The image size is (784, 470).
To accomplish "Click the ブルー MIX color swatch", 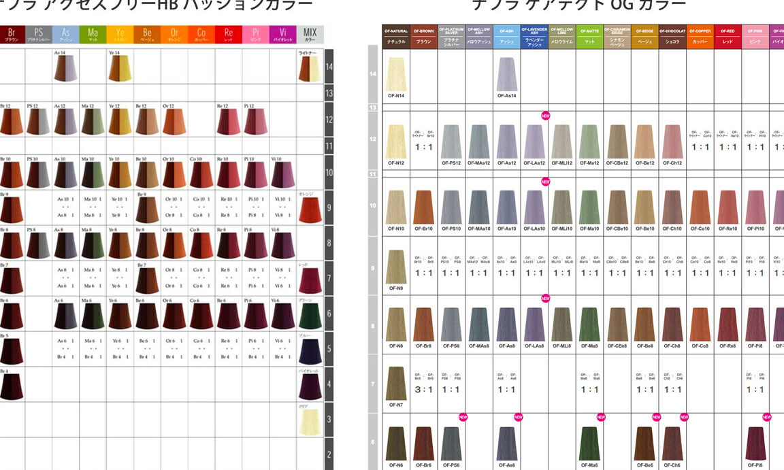I will click(310, 351).
